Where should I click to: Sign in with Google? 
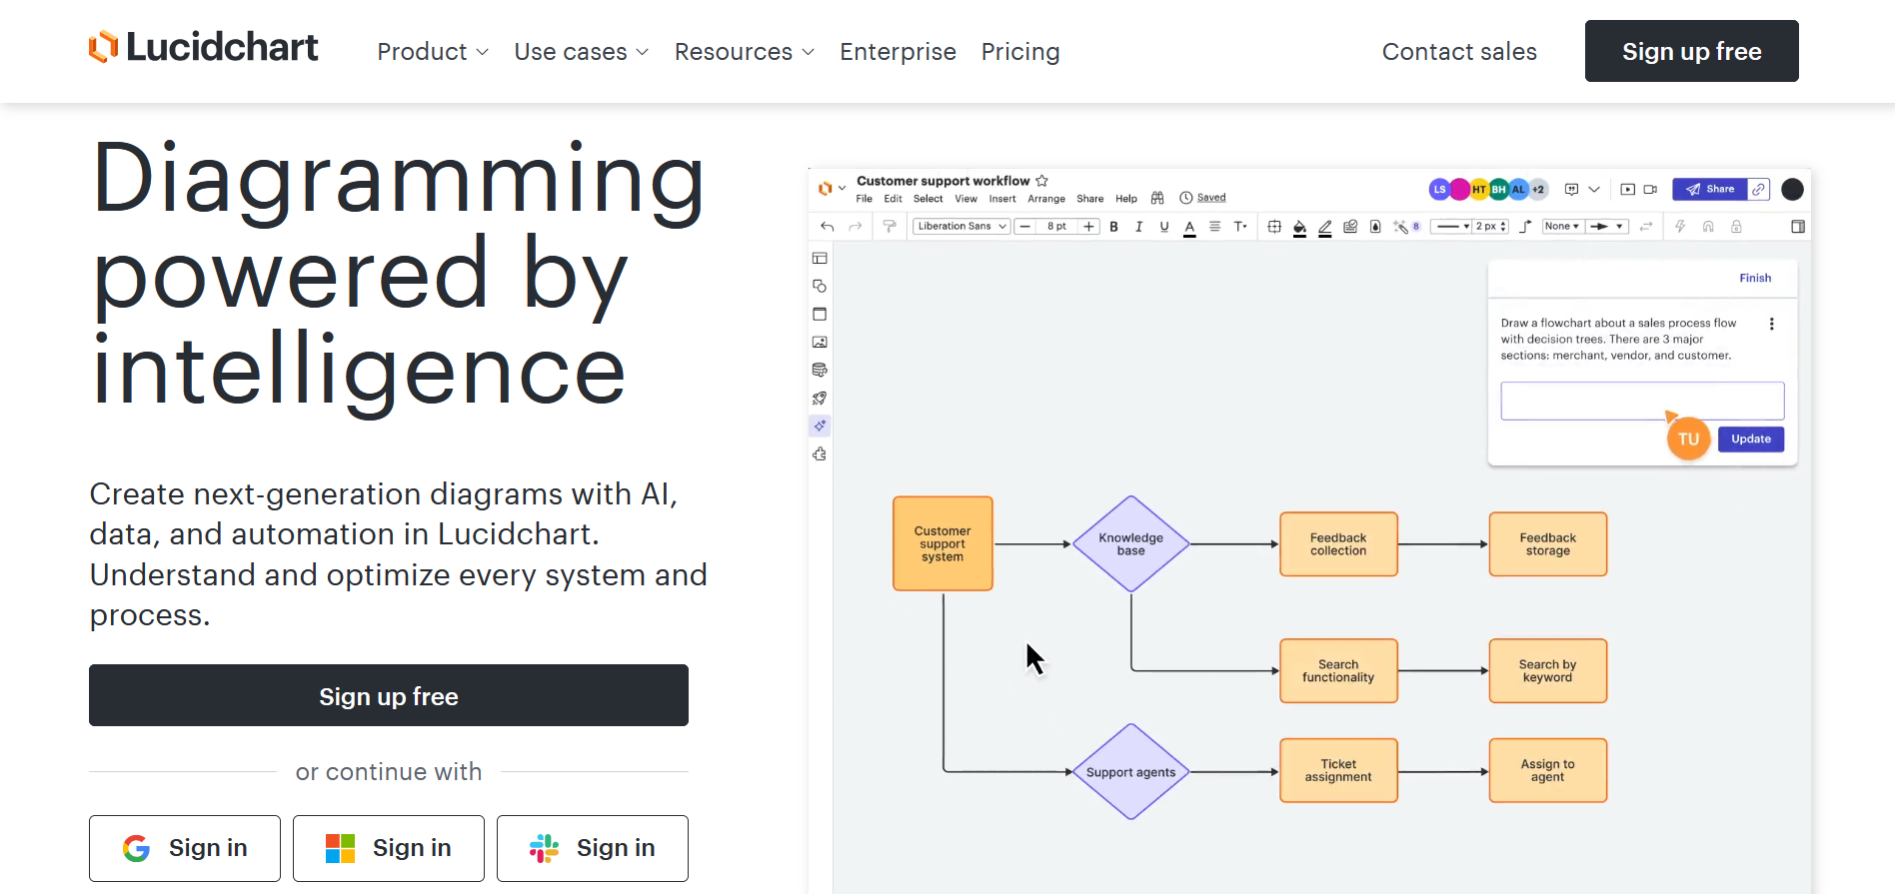tap(185, 848)
